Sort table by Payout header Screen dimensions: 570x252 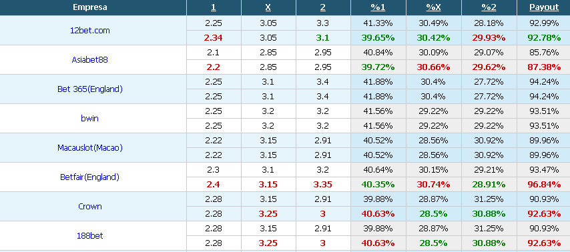[544, 7]
